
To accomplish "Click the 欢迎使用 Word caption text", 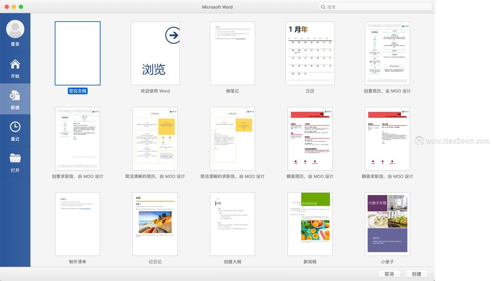I will [155, 91].
